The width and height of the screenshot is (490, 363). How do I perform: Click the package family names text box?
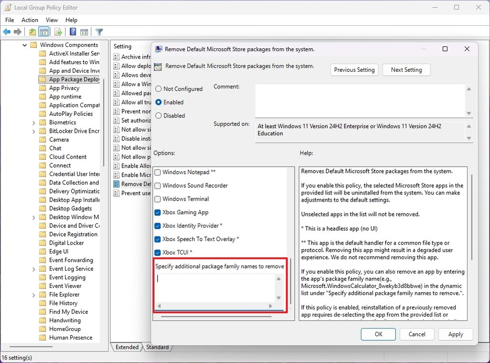[215, 288]
